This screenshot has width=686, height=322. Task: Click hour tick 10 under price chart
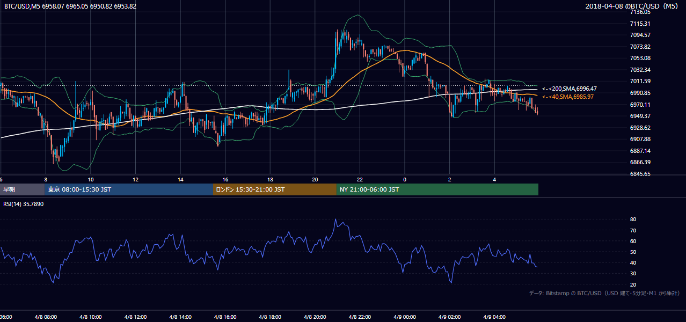(91, 180)
